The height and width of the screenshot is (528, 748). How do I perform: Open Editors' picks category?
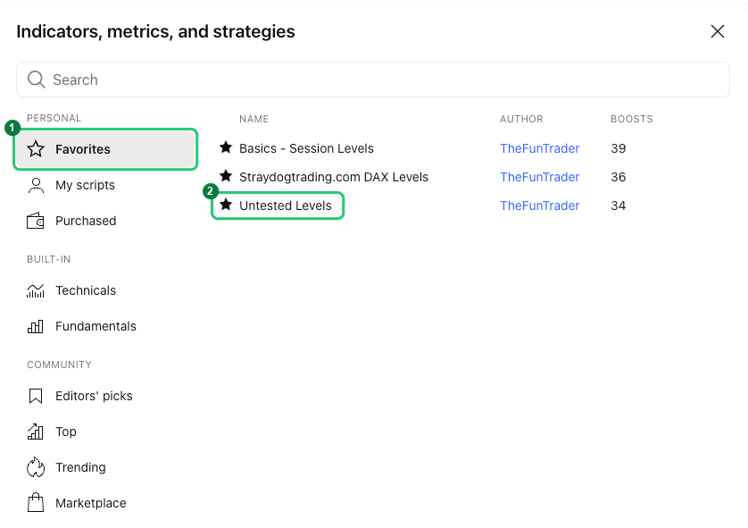[x=105, y=396]
